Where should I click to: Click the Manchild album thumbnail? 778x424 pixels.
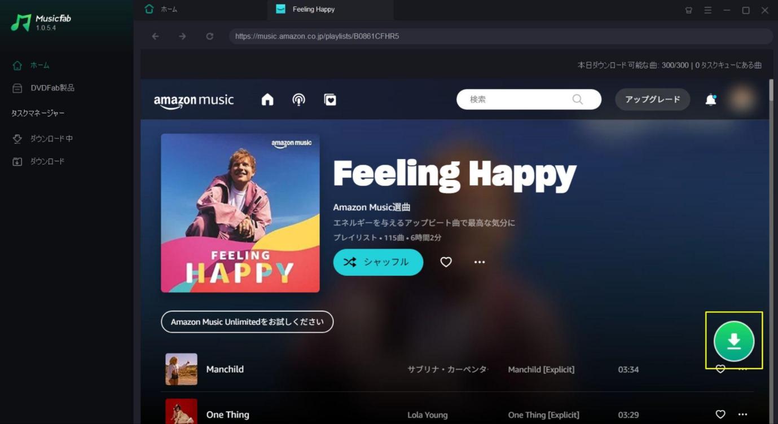click(x=181, y=369)
